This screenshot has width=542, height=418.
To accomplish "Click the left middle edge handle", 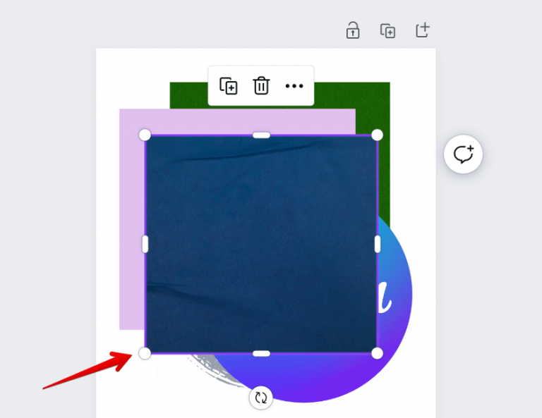I will (x=145, y=244).
